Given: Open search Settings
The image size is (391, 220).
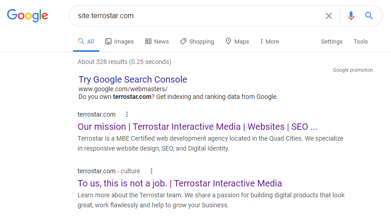Looking at the screenshot, I should tap(332, 41).
